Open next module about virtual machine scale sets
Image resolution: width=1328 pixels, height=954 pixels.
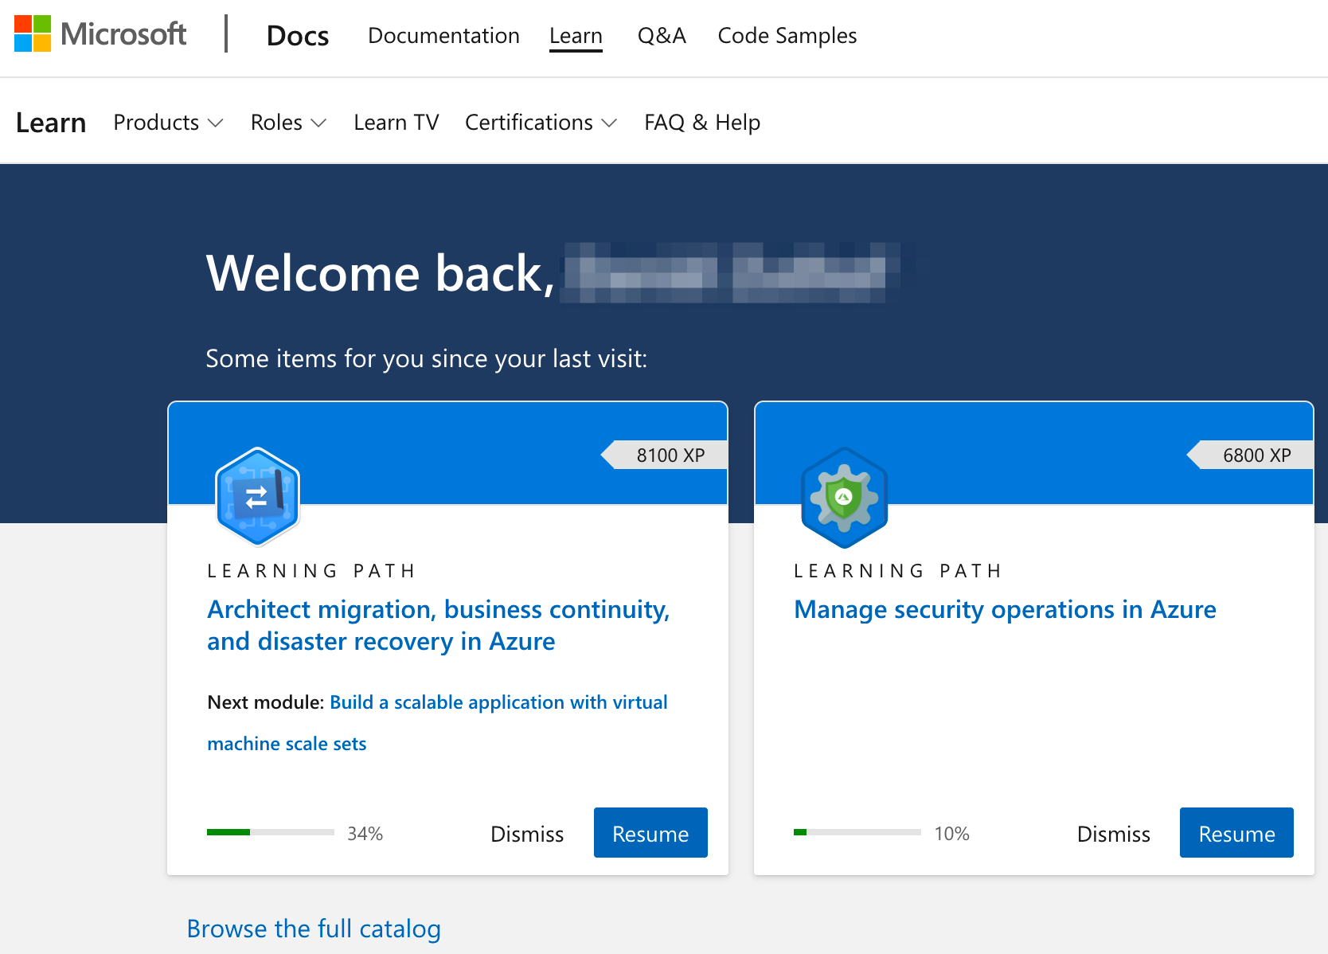(x=498, y=702)
